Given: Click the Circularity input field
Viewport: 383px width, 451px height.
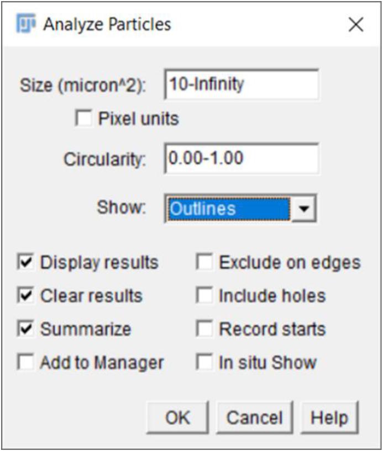Looking at the screenshot, I should 242,158.
